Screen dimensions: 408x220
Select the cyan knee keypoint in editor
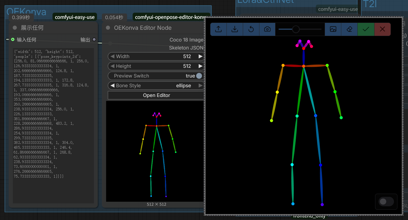tap(292, 164)
